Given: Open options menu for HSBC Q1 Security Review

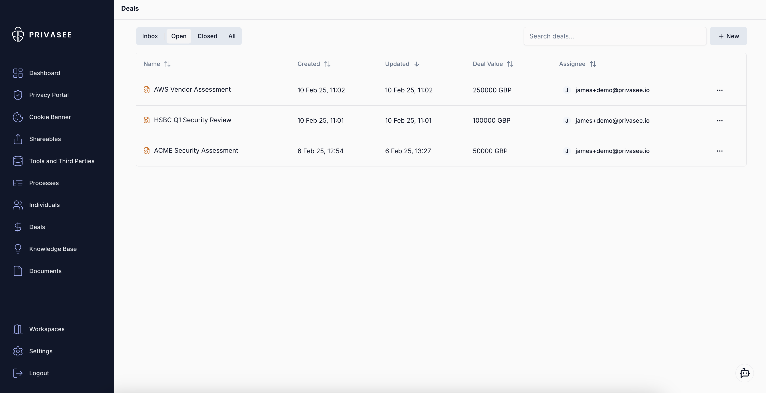Looking at the screenshot, I should tap(720, 121).
